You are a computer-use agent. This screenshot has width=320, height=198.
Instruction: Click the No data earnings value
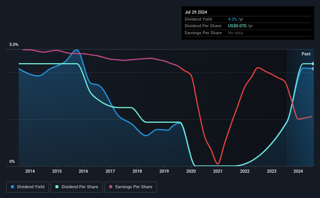[235, 33]
